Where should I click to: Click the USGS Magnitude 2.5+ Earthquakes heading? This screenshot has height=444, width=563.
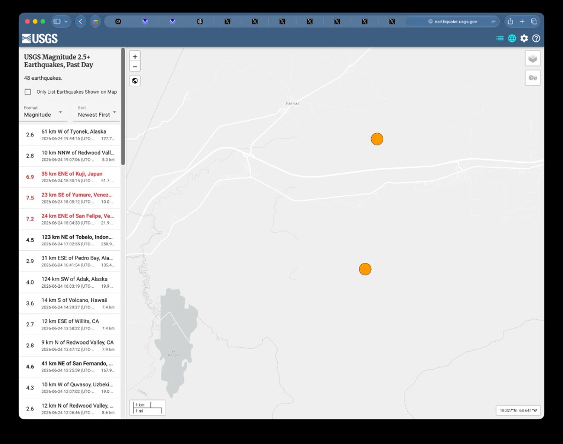(x=59, y=61)
